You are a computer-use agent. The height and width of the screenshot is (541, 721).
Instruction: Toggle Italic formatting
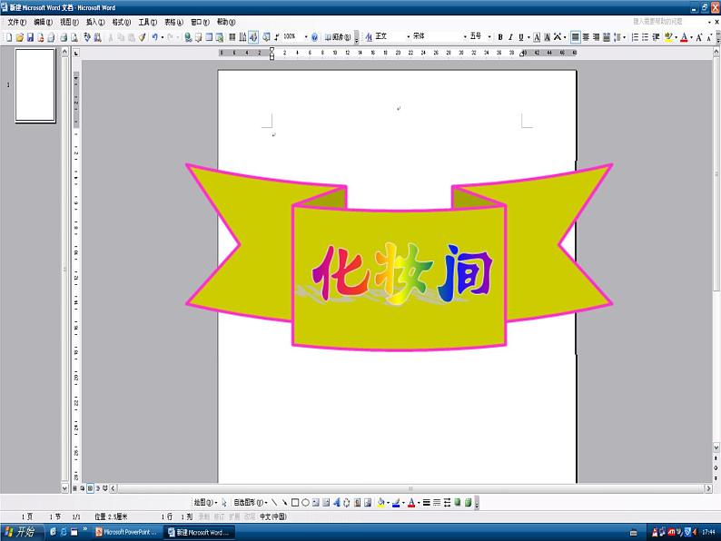(x=510, y=37)
